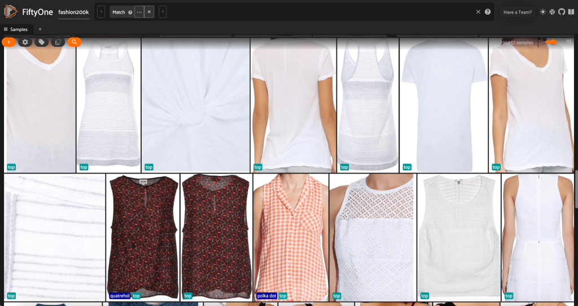Open the plain flat white t-shirt sample
578x306 pixels.
point(444,105)
